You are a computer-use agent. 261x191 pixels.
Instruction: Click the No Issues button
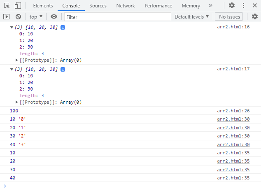click(229, 17)
